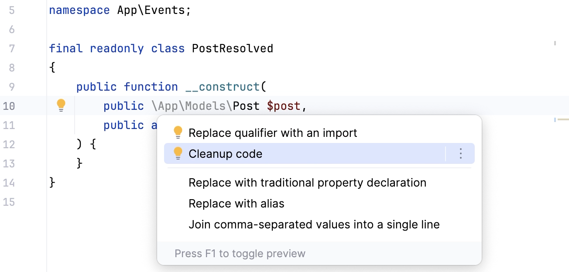Click the Press F1 to toggle preview hint
Image resolution: width=569 pixels, height=272 pixels.
tap(240, 253)
